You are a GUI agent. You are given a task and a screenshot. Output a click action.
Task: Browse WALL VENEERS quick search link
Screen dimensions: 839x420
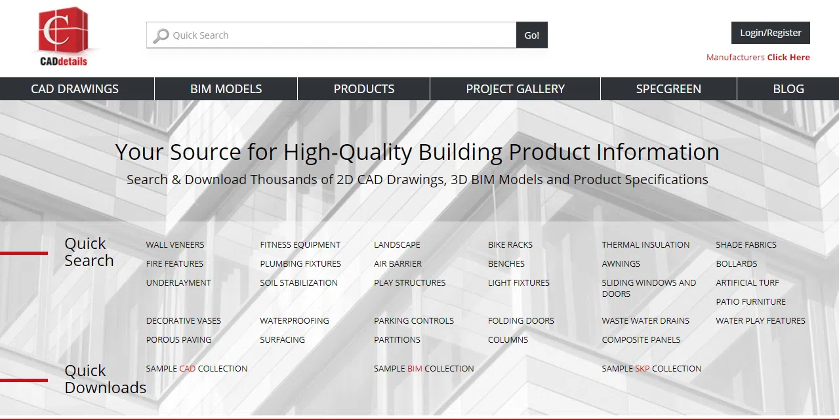pos(175,244)
